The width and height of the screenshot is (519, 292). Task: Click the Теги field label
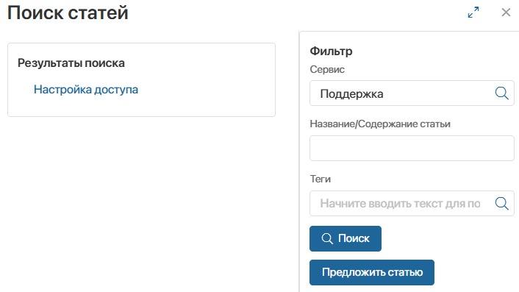tap(320, 179)
